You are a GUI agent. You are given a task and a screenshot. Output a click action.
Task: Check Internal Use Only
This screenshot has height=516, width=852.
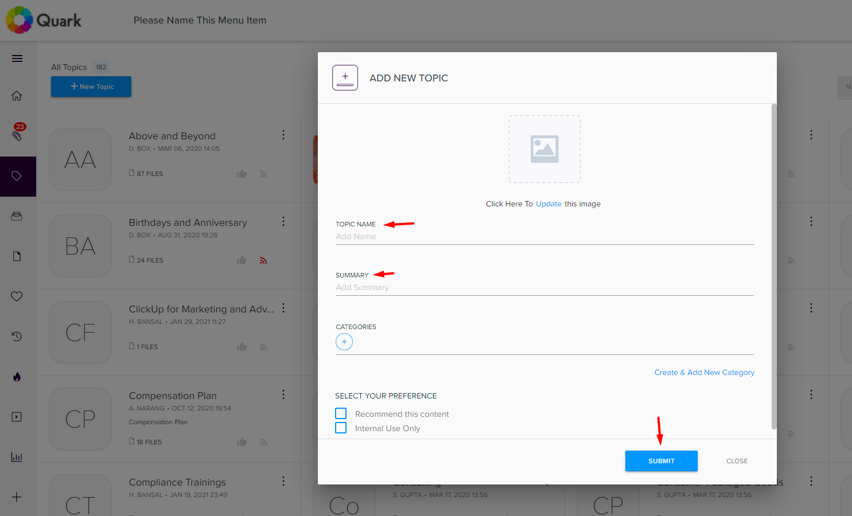[341, 428]
